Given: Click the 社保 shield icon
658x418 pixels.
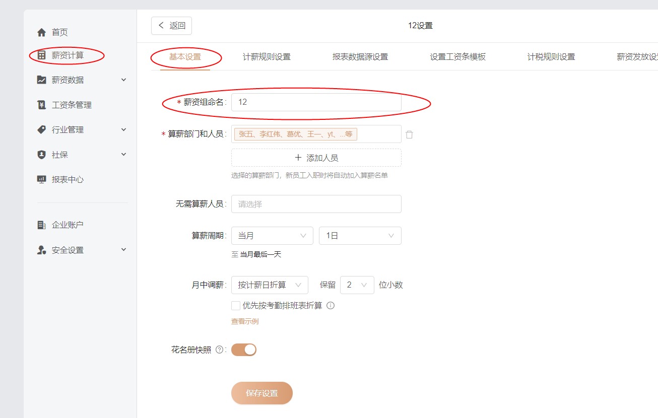Looking at the screenshot, I should (x=42, y=155).
